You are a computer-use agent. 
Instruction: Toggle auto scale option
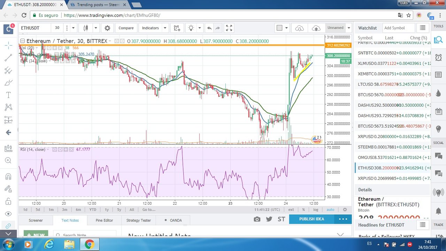click(x=330, y=210)
